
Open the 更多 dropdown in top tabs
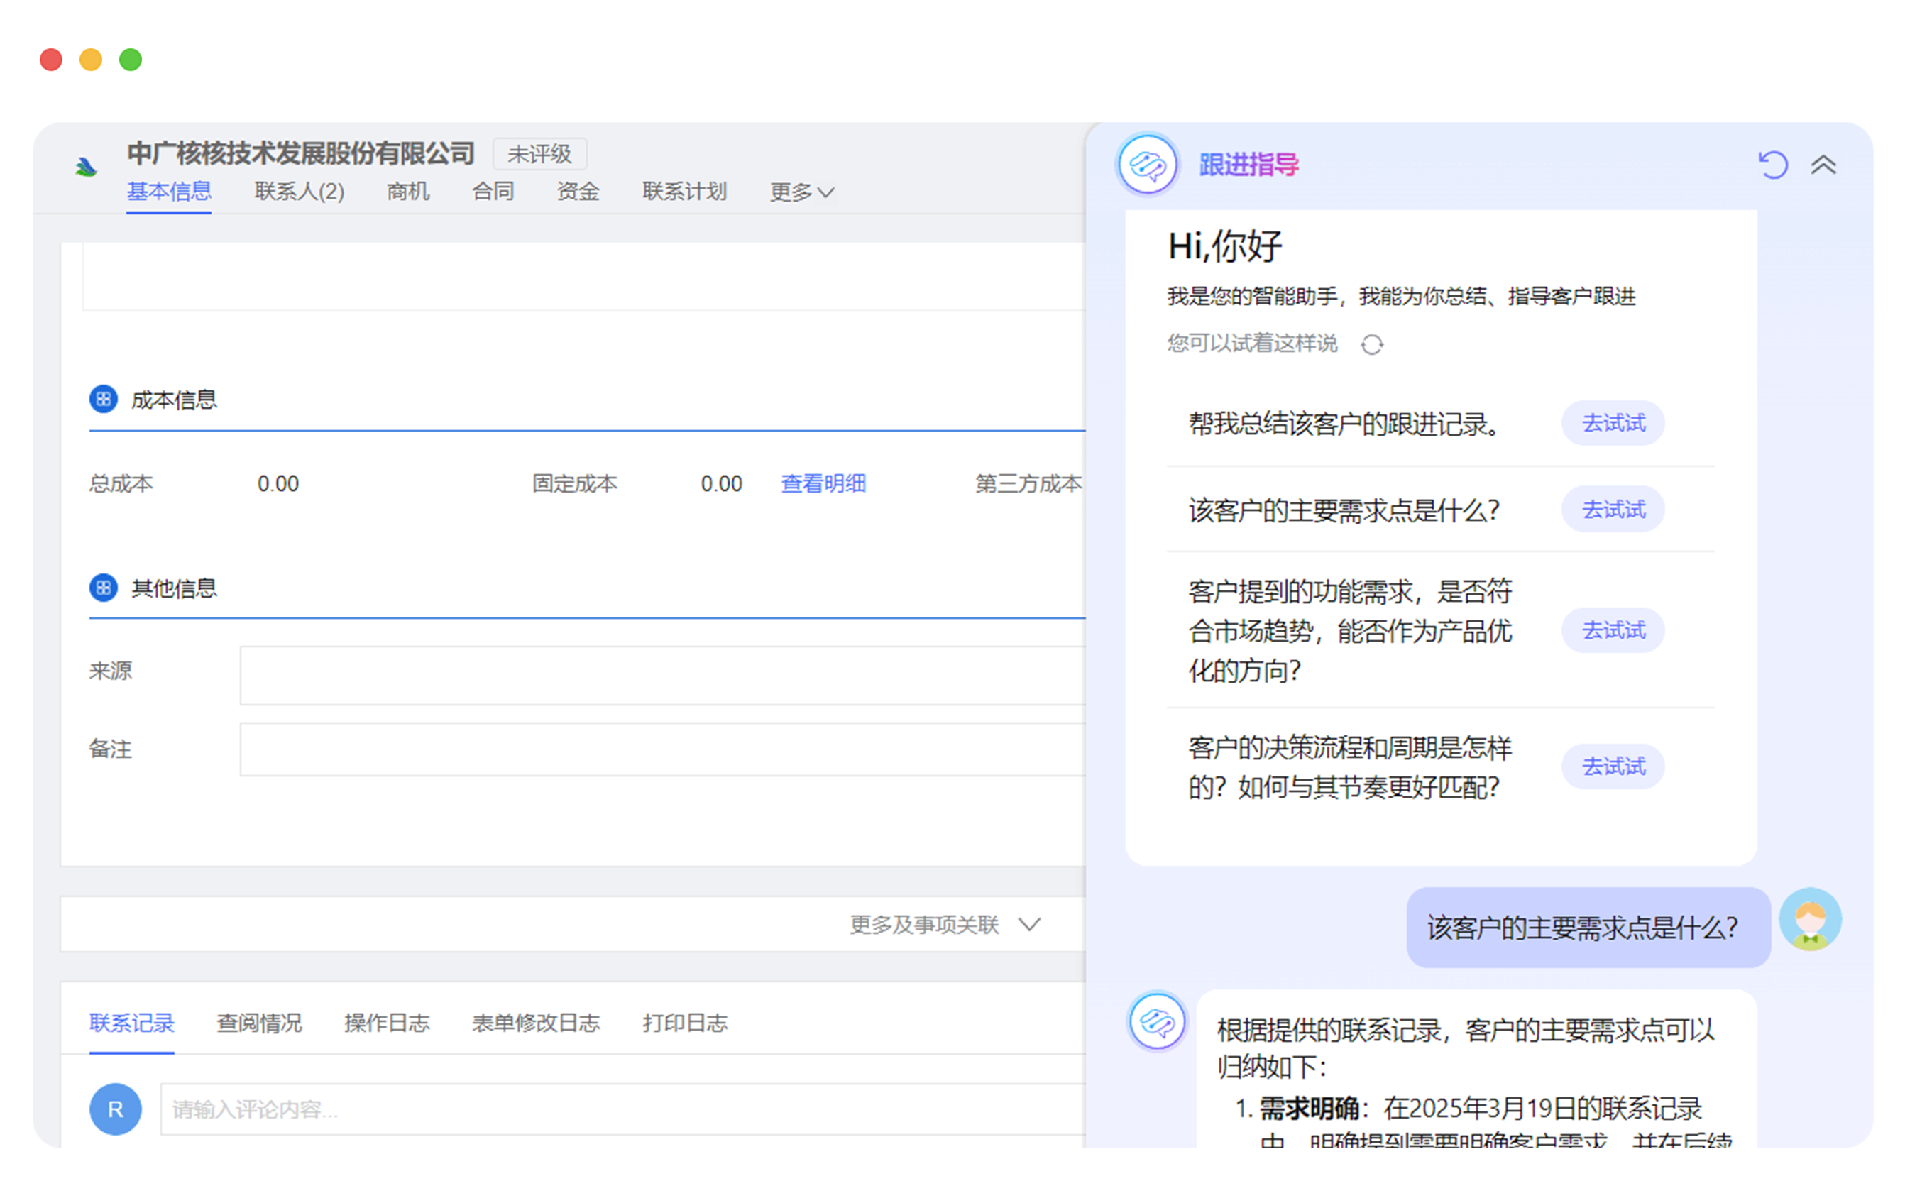tap(801, 192)
